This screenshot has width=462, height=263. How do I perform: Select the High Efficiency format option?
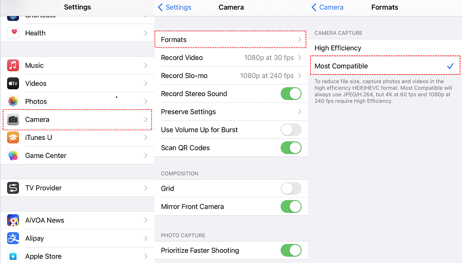338,48
